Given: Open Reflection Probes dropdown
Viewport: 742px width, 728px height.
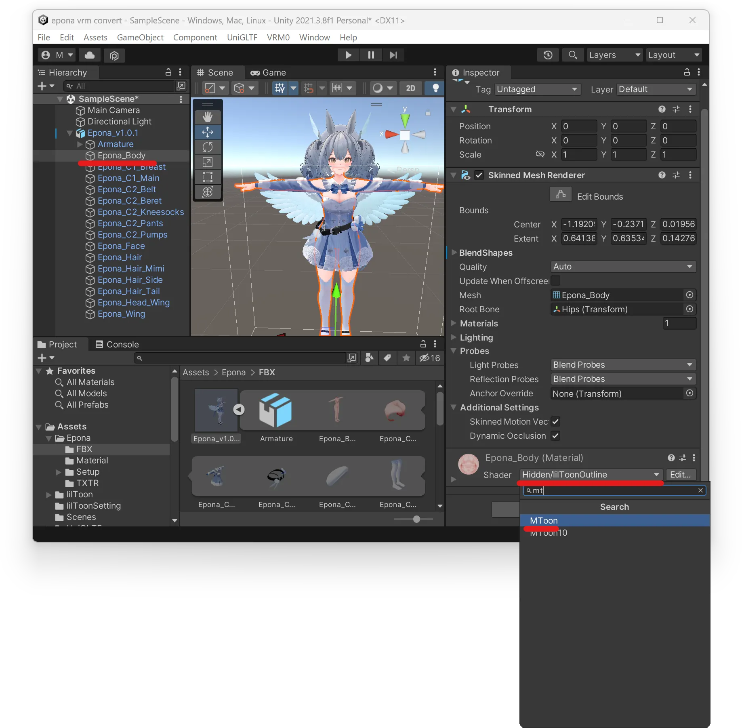Looking at the screenshot, I should pyautogui.click(x=623, y=379).
